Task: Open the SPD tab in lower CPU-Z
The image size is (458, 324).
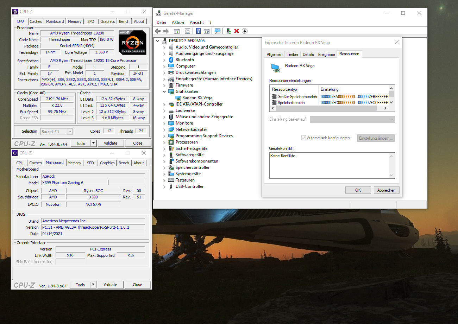Action: click(x=90, y=163)
